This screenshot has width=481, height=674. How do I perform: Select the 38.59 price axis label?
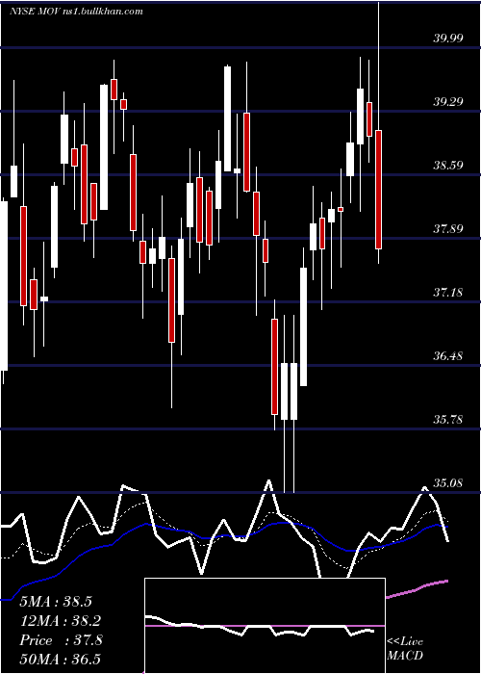pyautogui.click(x=448, y=165)
